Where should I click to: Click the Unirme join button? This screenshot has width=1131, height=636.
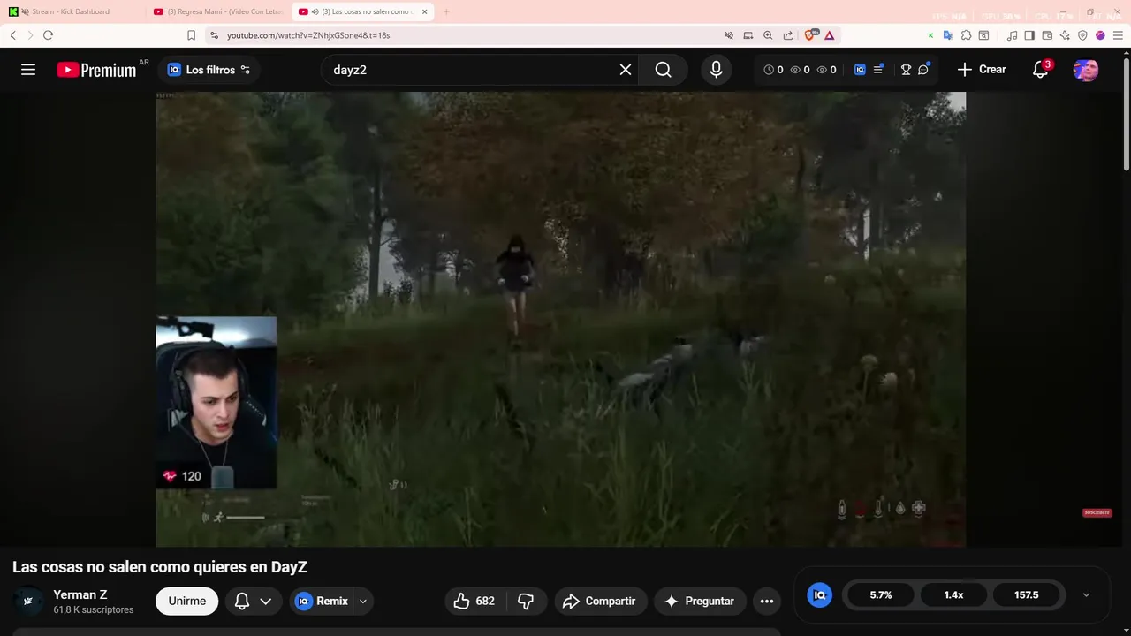(186, 601)
